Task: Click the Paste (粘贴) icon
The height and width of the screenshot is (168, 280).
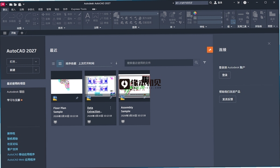Action: 255,16
